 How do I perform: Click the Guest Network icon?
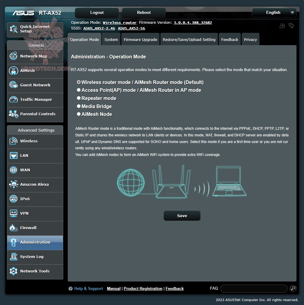coord(14,85)
